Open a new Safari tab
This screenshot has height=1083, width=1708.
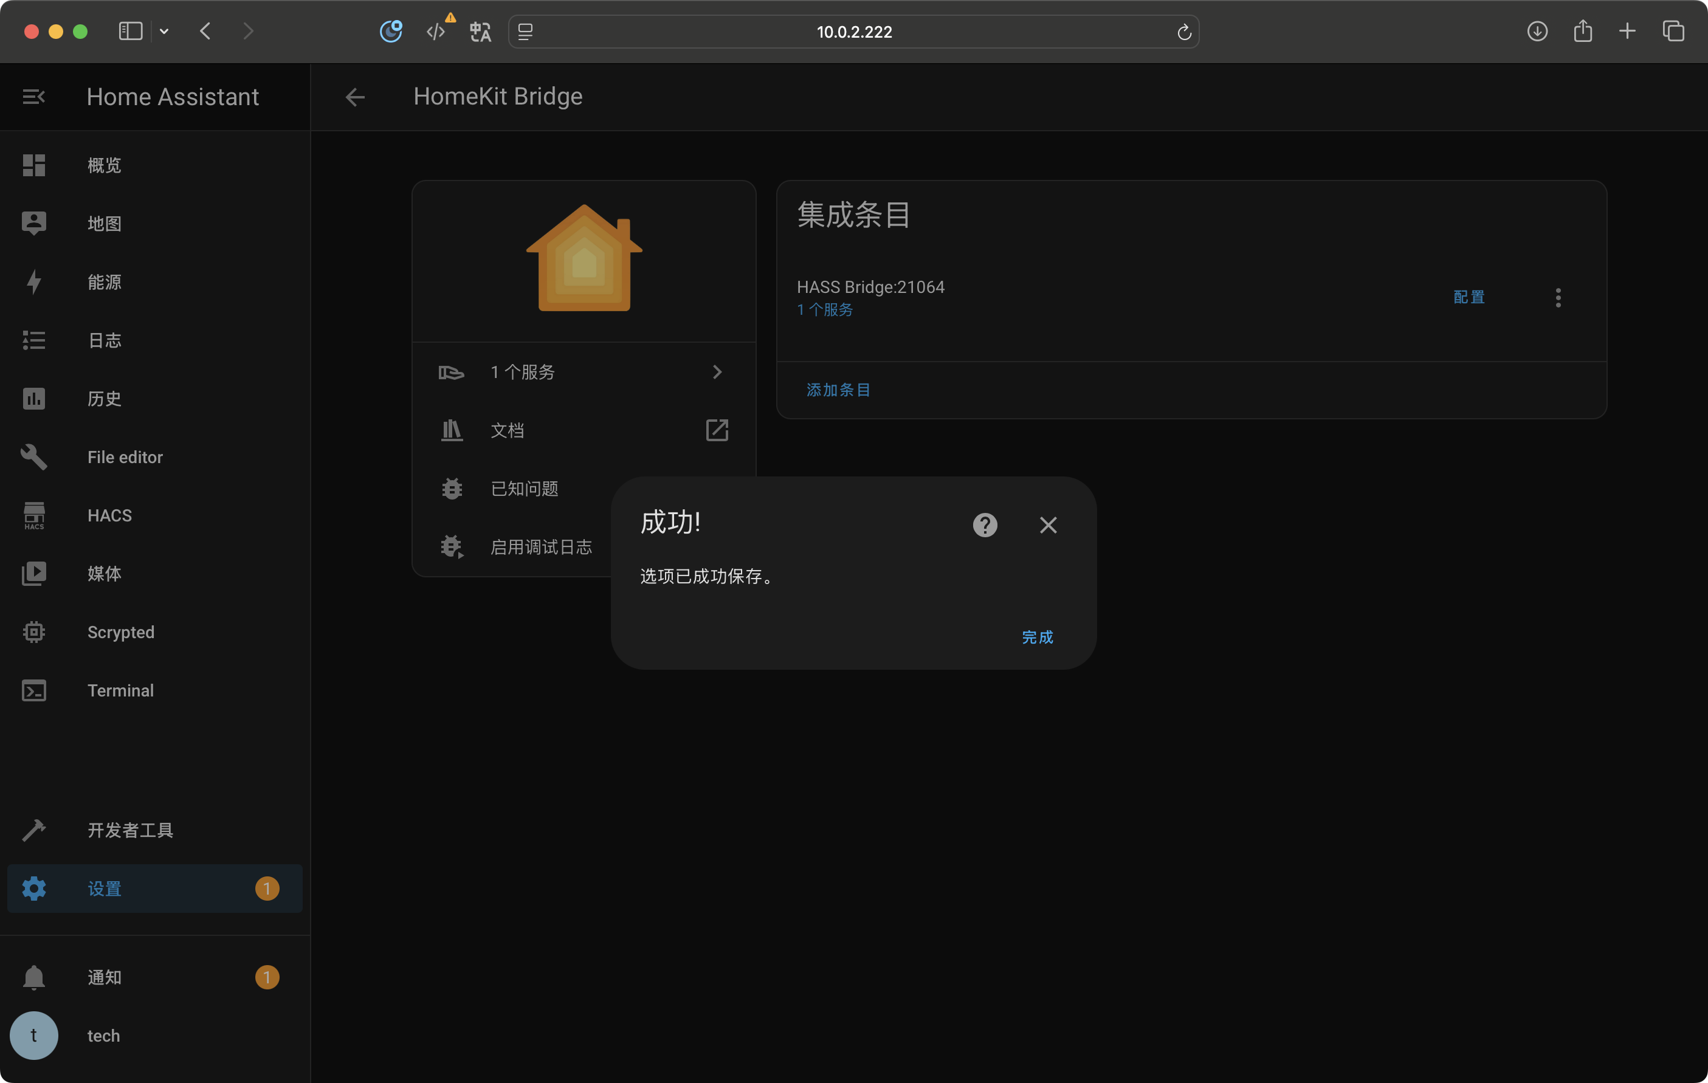click(x=1627, y=31)
